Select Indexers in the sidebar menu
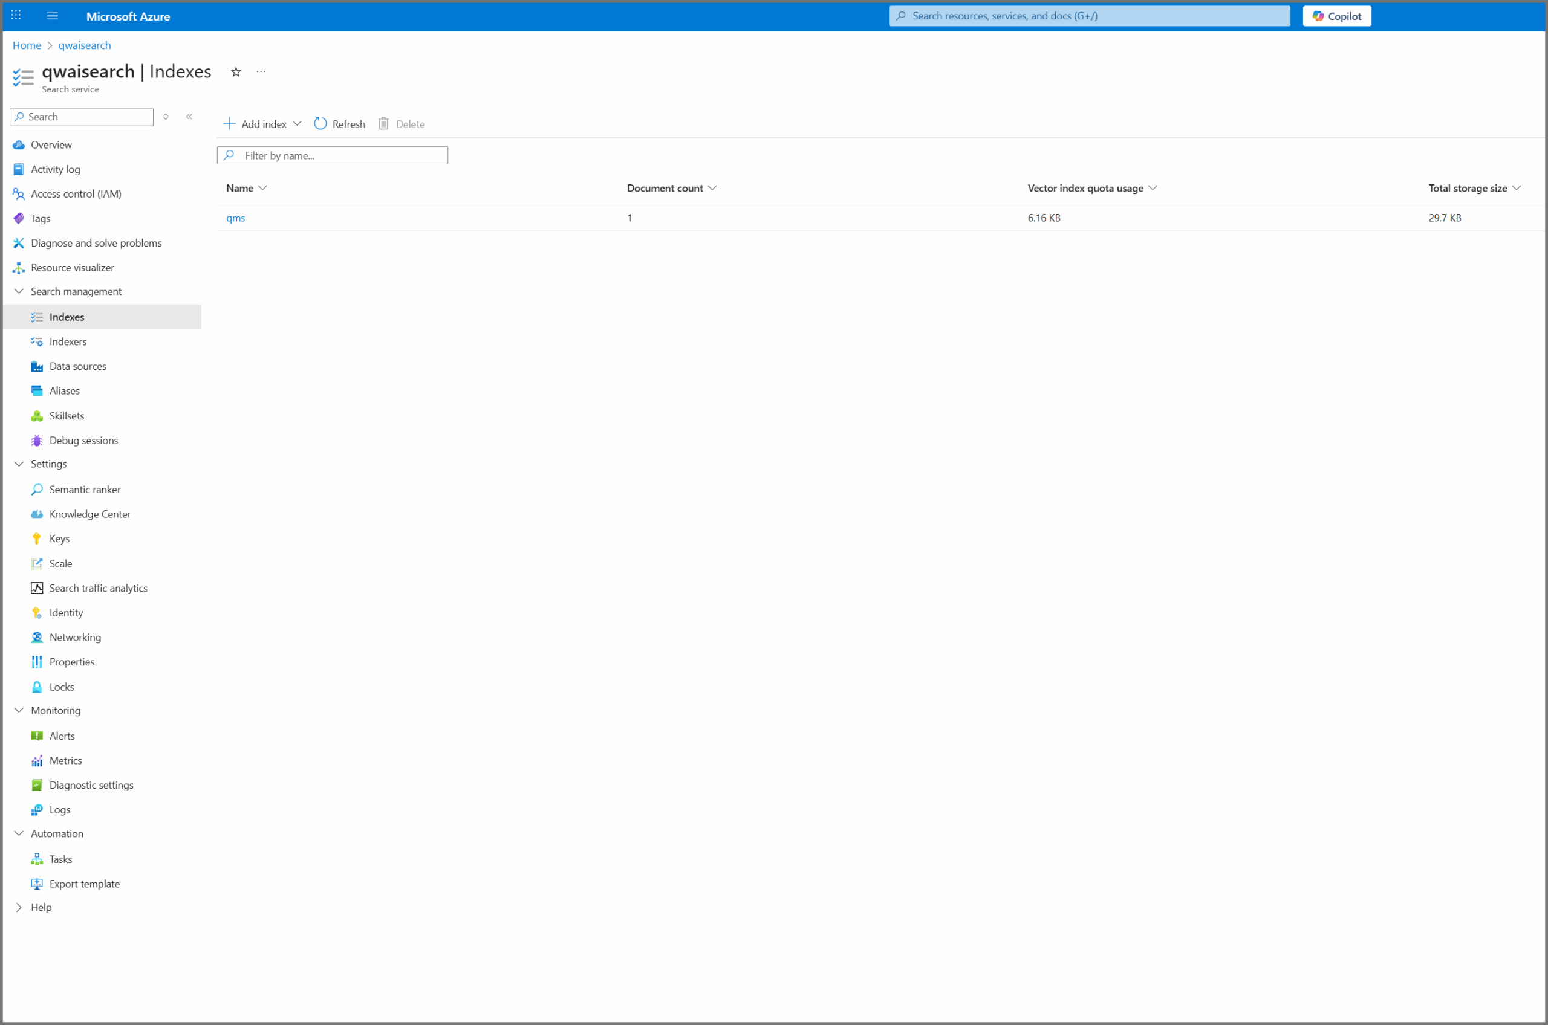 pyautogui.click(x=67, y=342)
